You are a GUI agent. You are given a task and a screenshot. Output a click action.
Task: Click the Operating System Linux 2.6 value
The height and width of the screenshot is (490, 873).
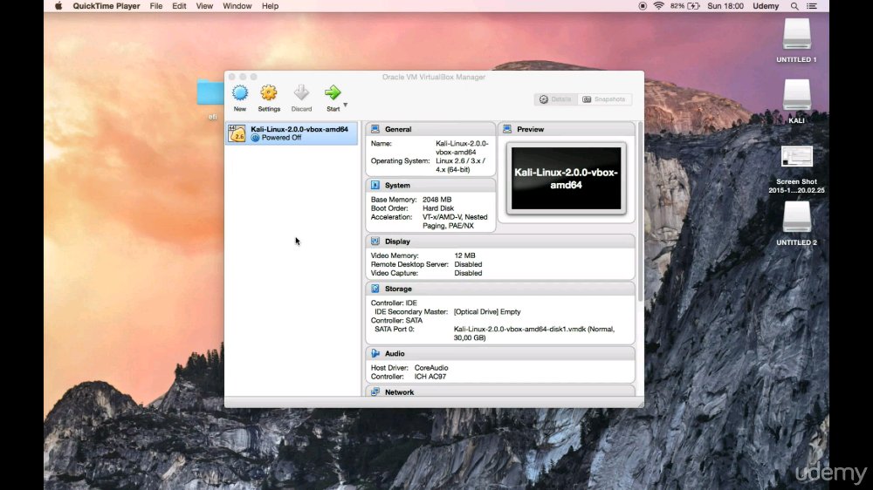(462, 165)
